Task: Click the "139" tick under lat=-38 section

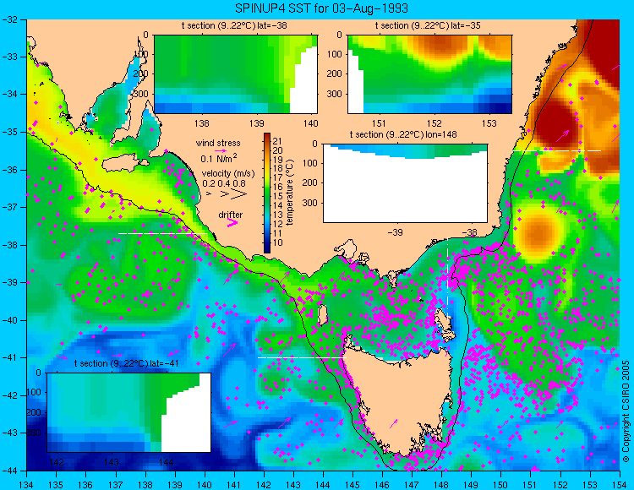Action: click(256, 123)
